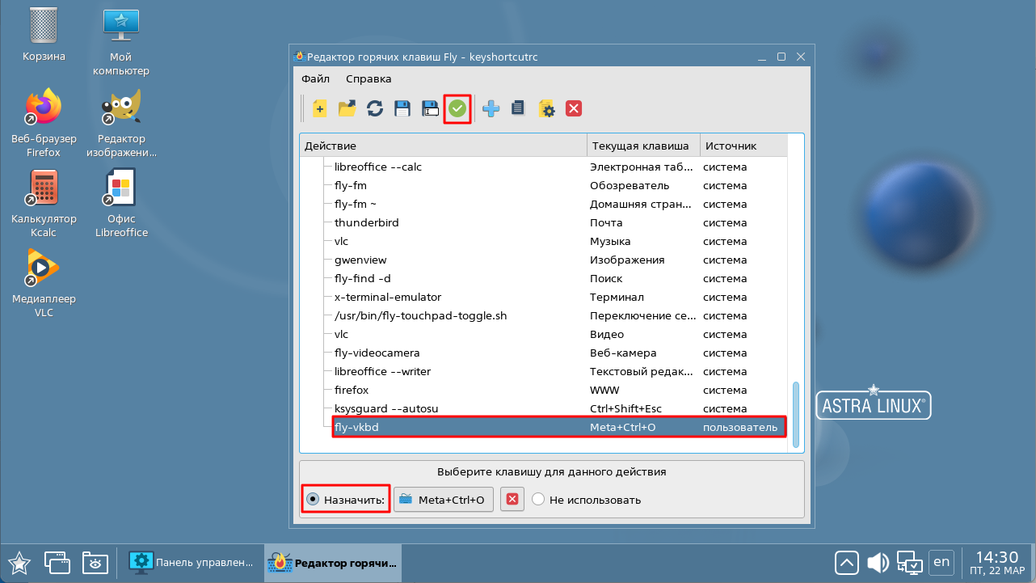The image size is (1036, 583).
Task: Open the "Справка" menu
Action: (x=368, y=78)
